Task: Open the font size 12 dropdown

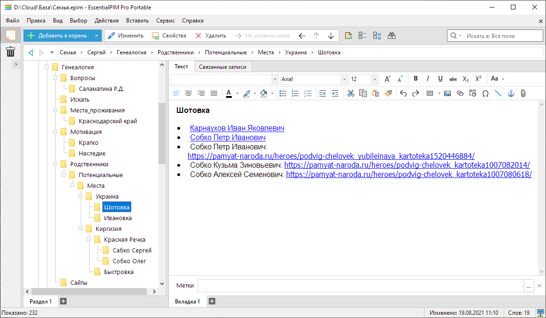Action: pyautogui.click(x=374, y=79)
